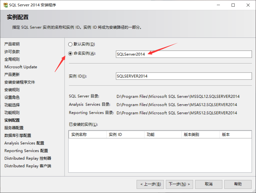The width and height of the screenshot is (256, 193).
Task: Select the 安装规则 step in sidebar
Action: tap(12, 90)
